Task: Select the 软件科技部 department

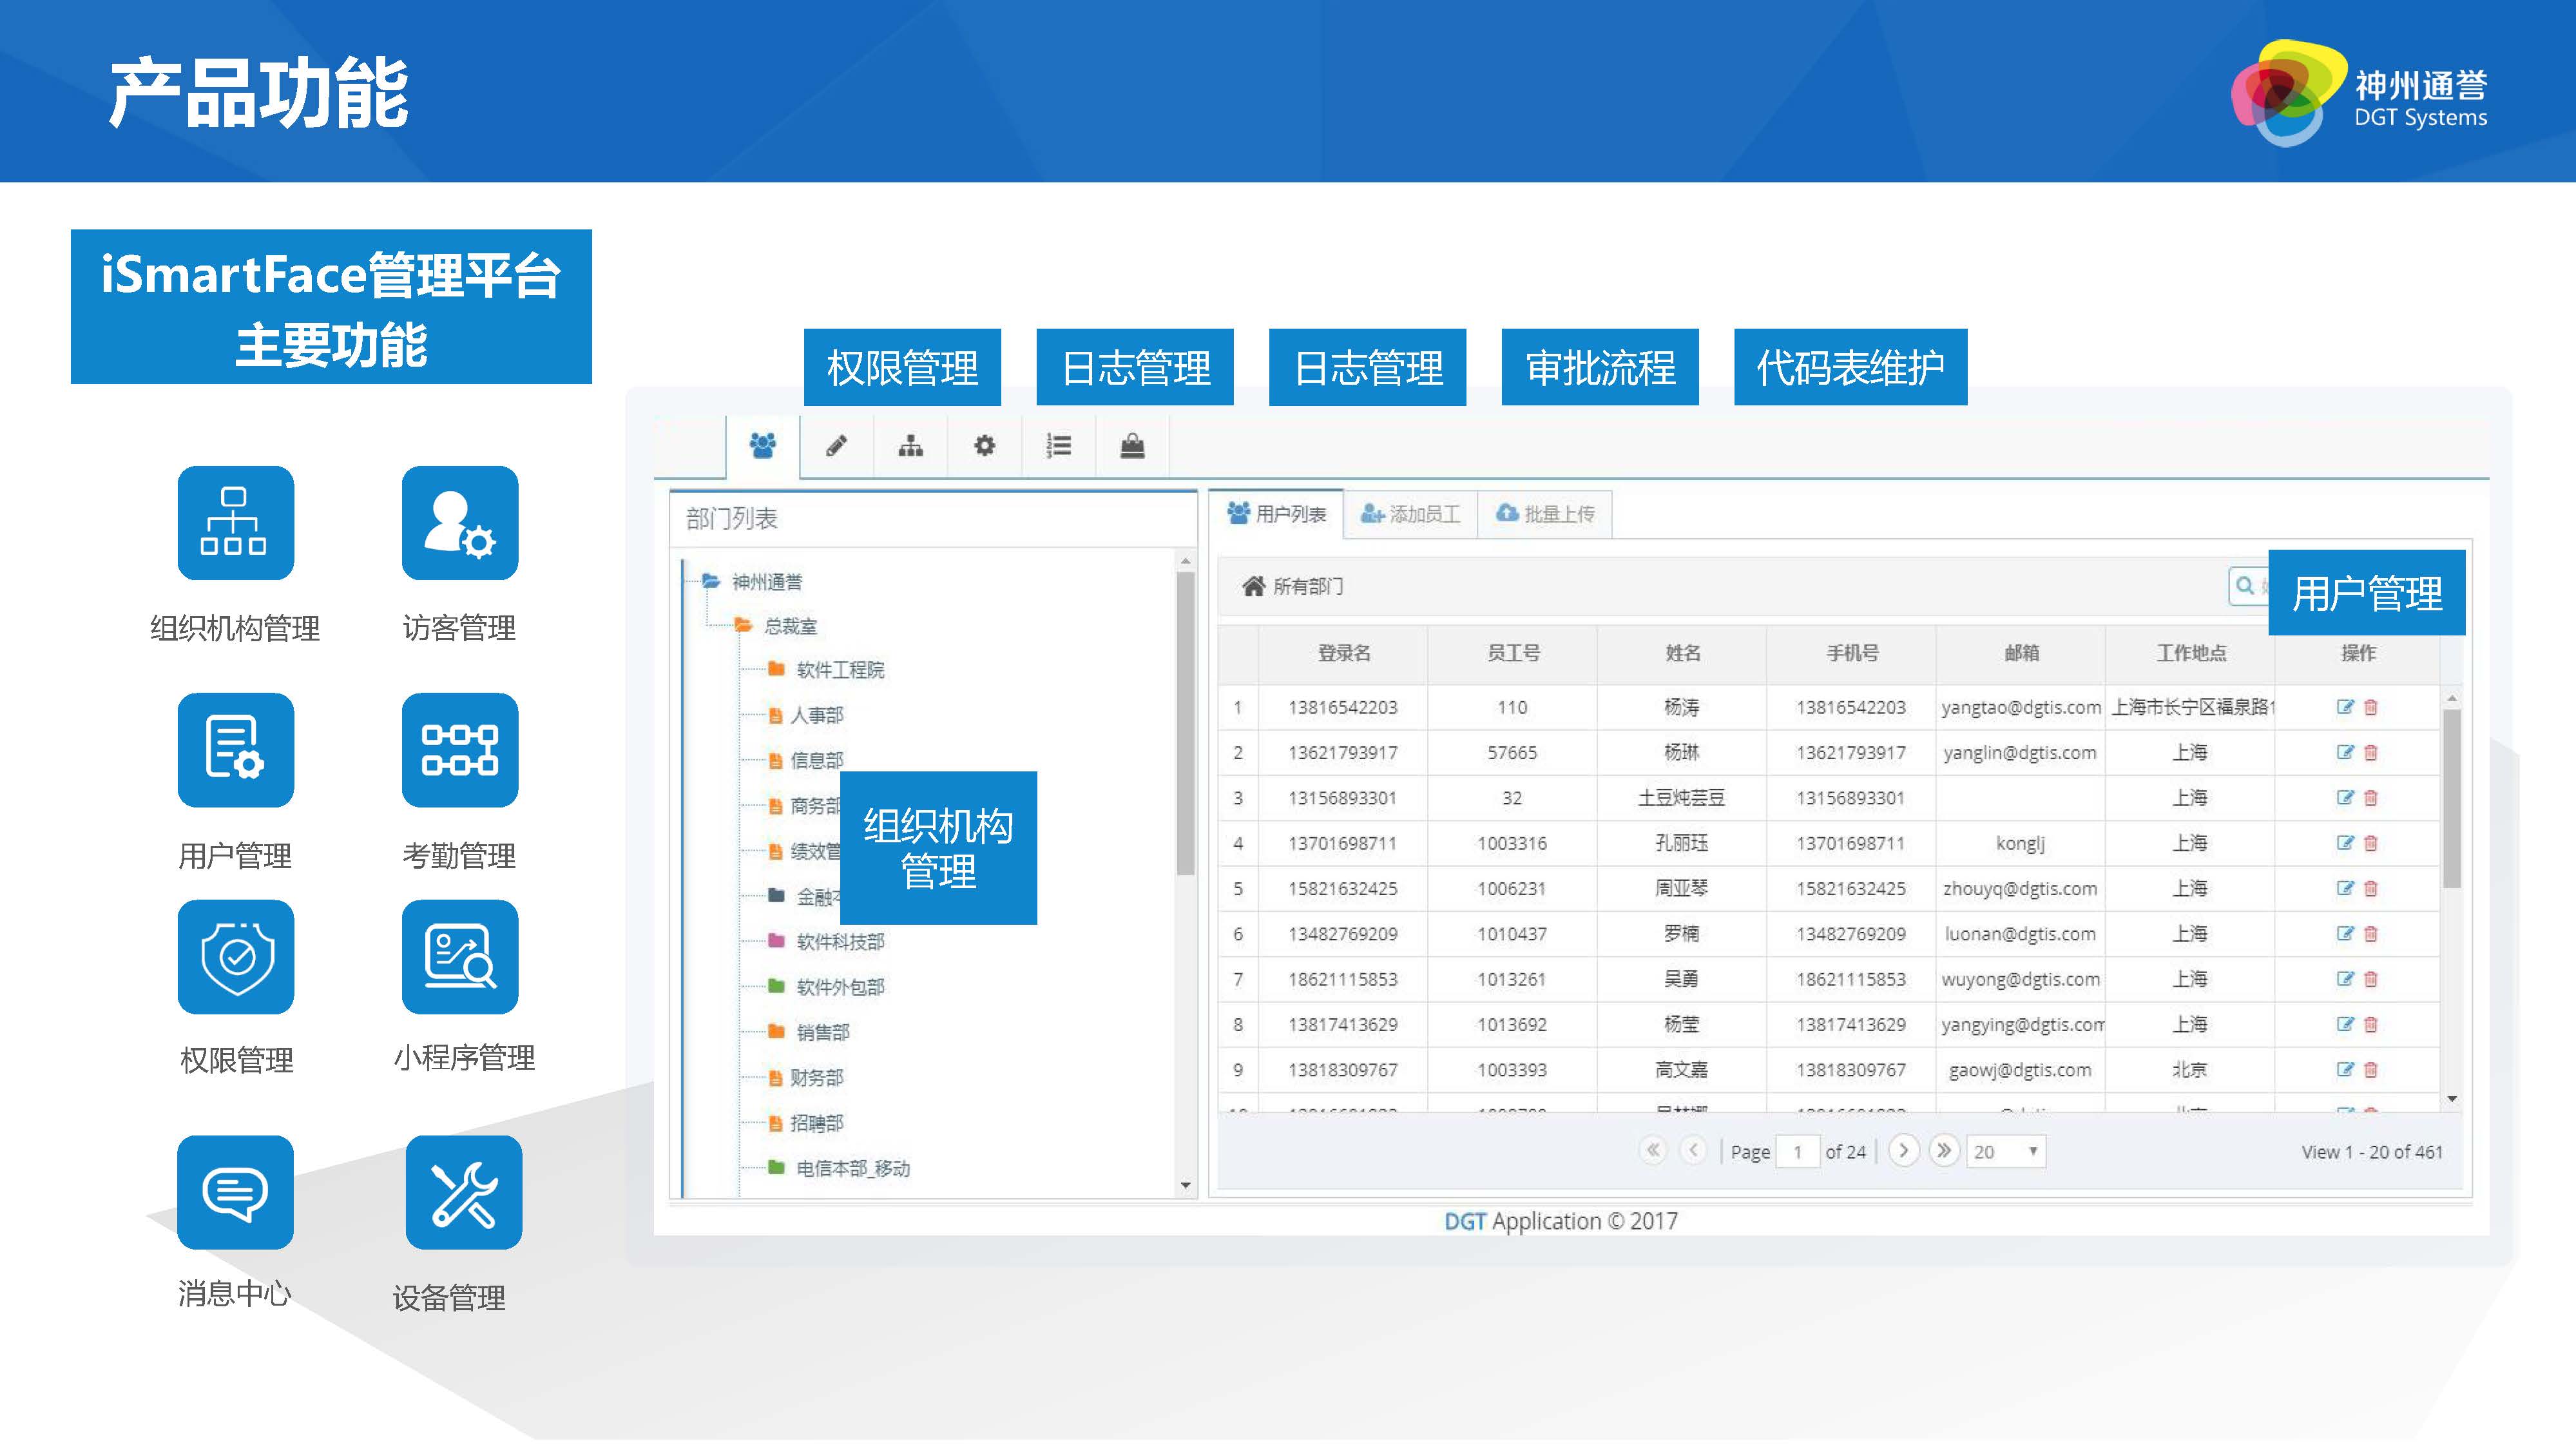Action: (x=840, y=942)
